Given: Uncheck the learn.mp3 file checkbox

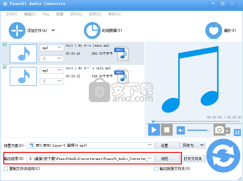Looking at the screenshot, I should 5,44.
